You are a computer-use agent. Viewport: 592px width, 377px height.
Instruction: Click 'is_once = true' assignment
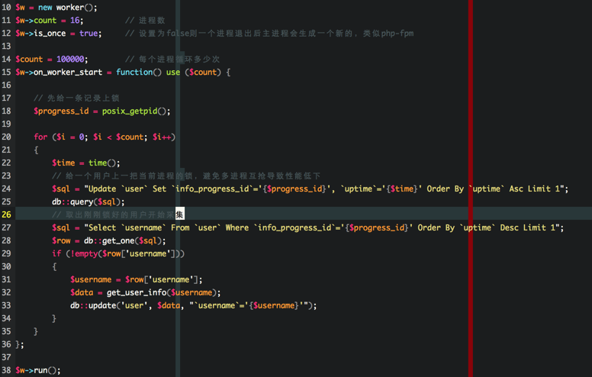pos(67,33)
